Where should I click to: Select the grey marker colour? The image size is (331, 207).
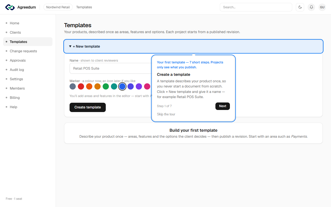click(x=73, y=86)
